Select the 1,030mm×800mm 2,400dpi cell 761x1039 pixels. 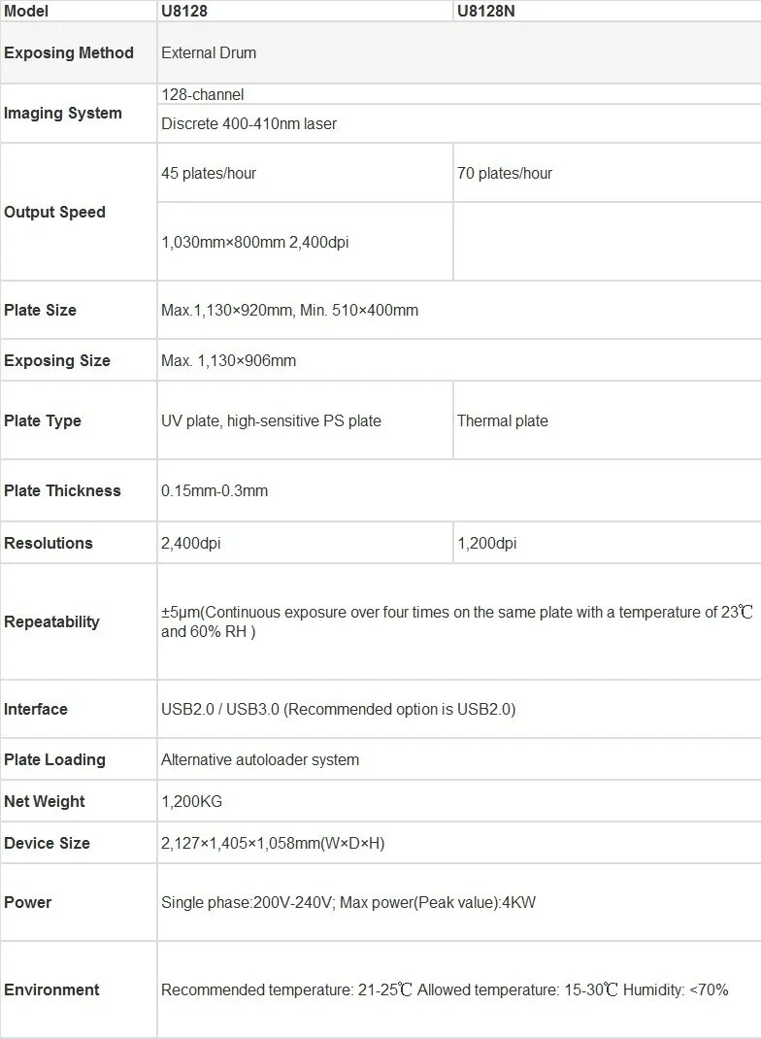pos(254,242)
